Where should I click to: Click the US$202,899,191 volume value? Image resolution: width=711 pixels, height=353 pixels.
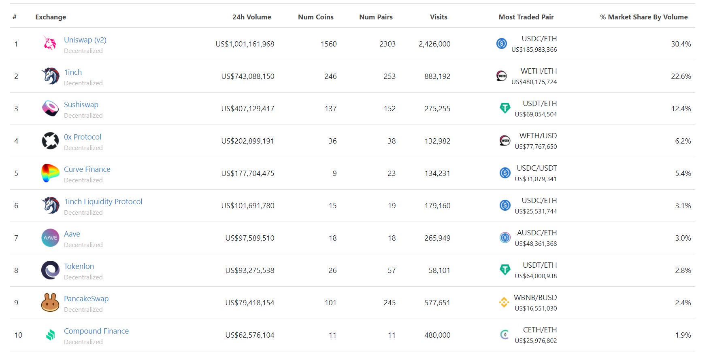(x=248, y=141)
